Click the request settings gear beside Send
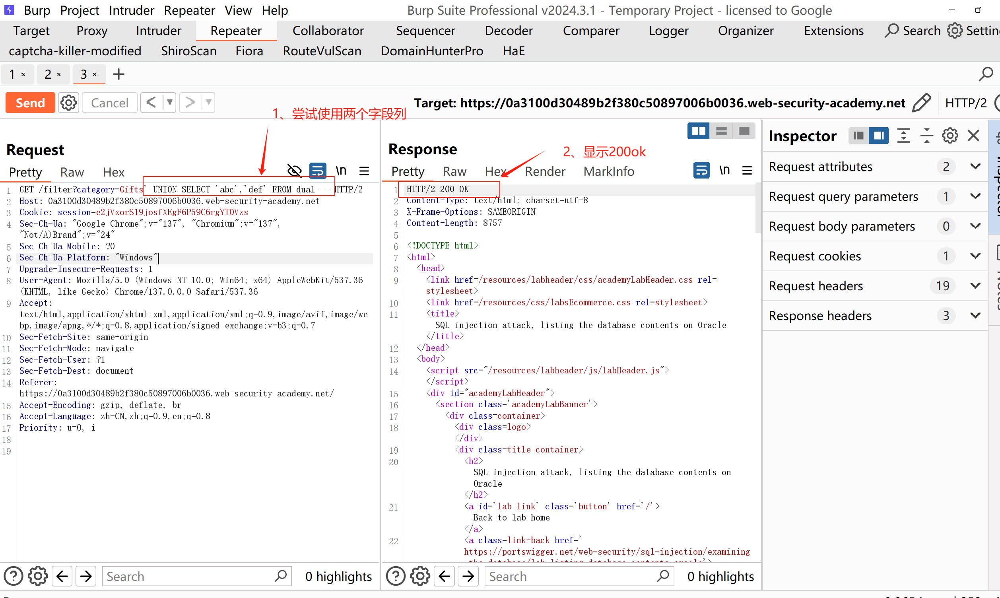The height and width of the screenshot is (598, 1000). point(68,103)
